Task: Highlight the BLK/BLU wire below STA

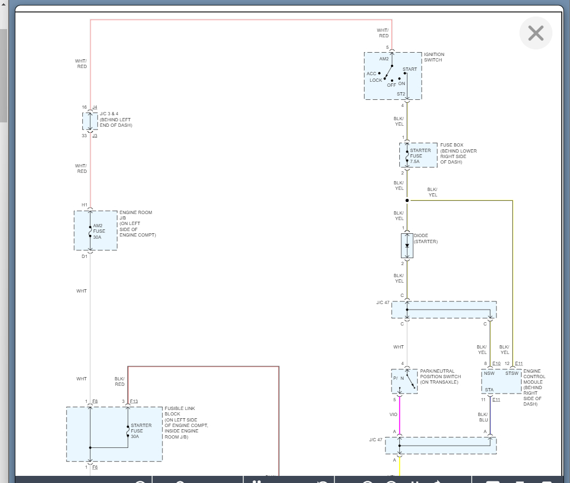Action: tap(490, 417)
